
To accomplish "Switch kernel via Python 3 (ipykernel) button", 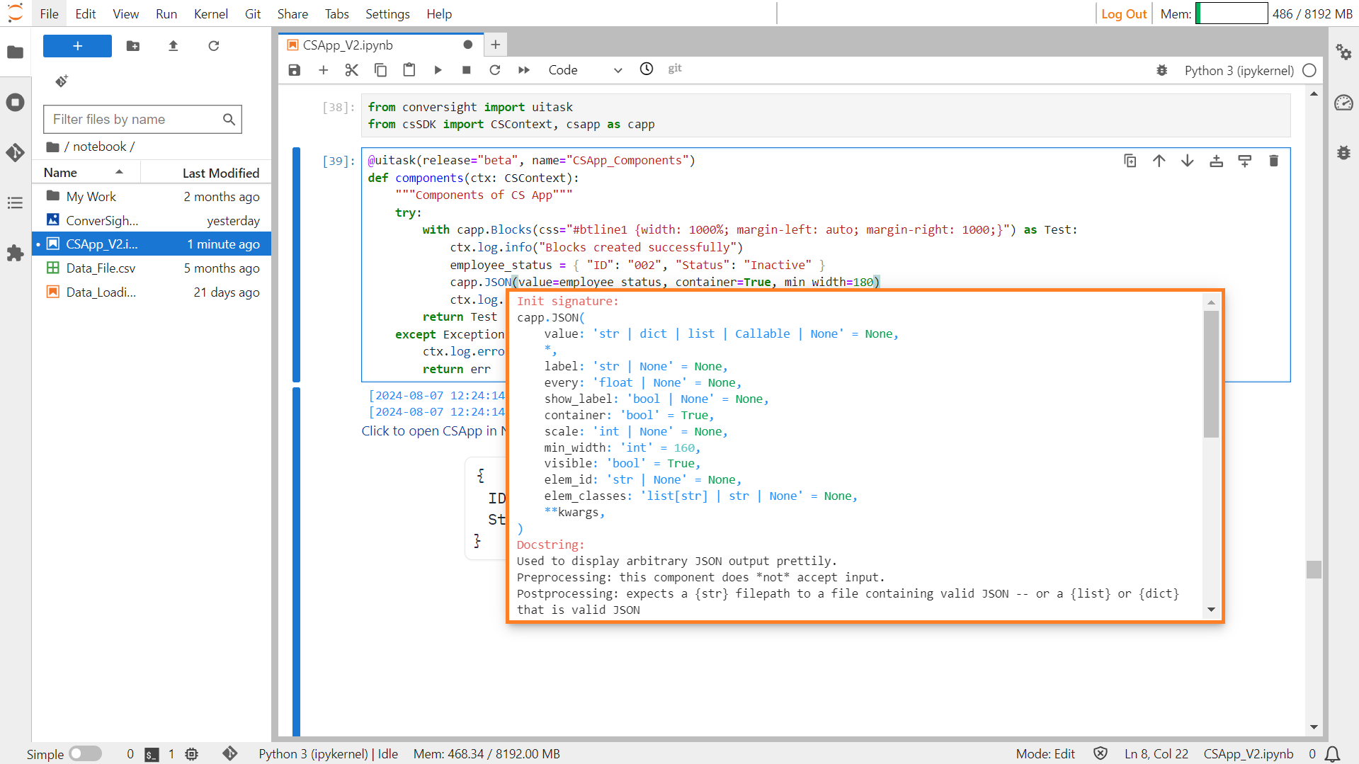I will [x=1239, y=71].
